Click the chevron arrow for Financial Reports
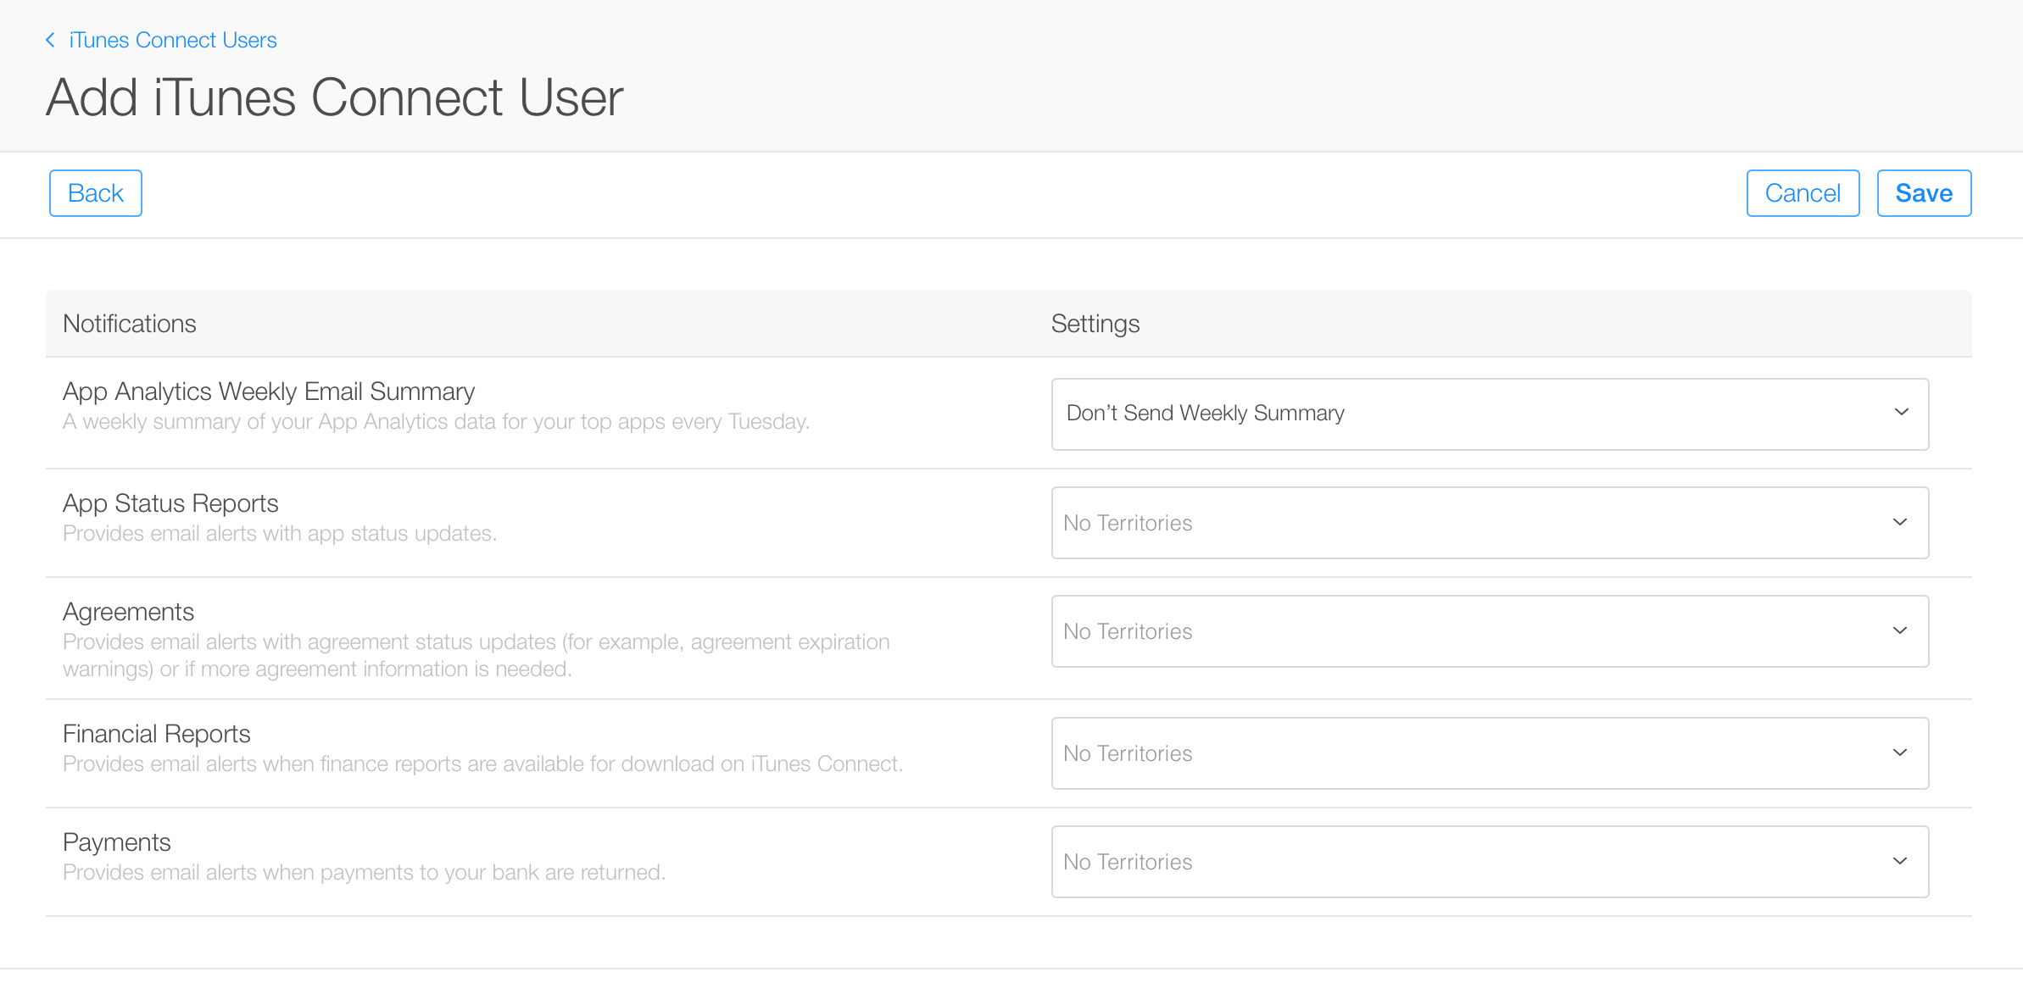The height and width of the screenshot is (983, 2023). coord(1900,753)
